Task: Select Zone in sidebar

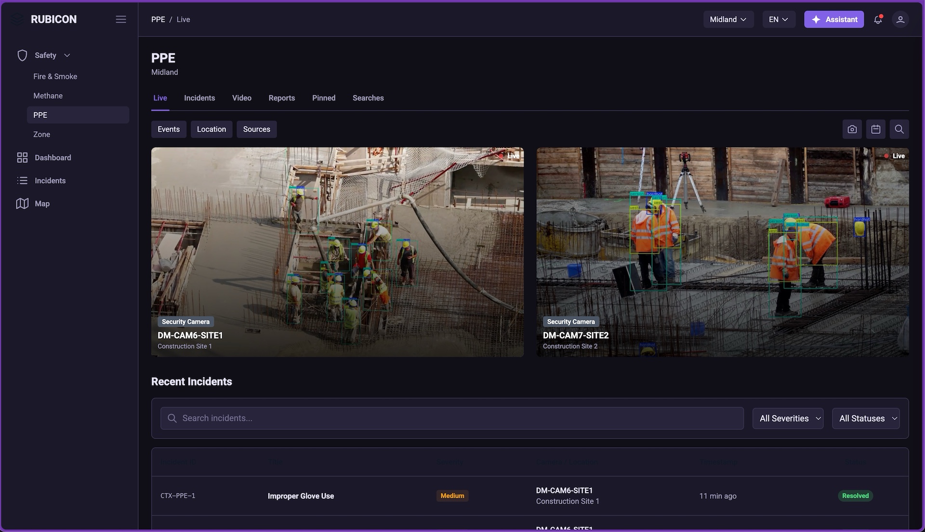Action: pos(41,134)
